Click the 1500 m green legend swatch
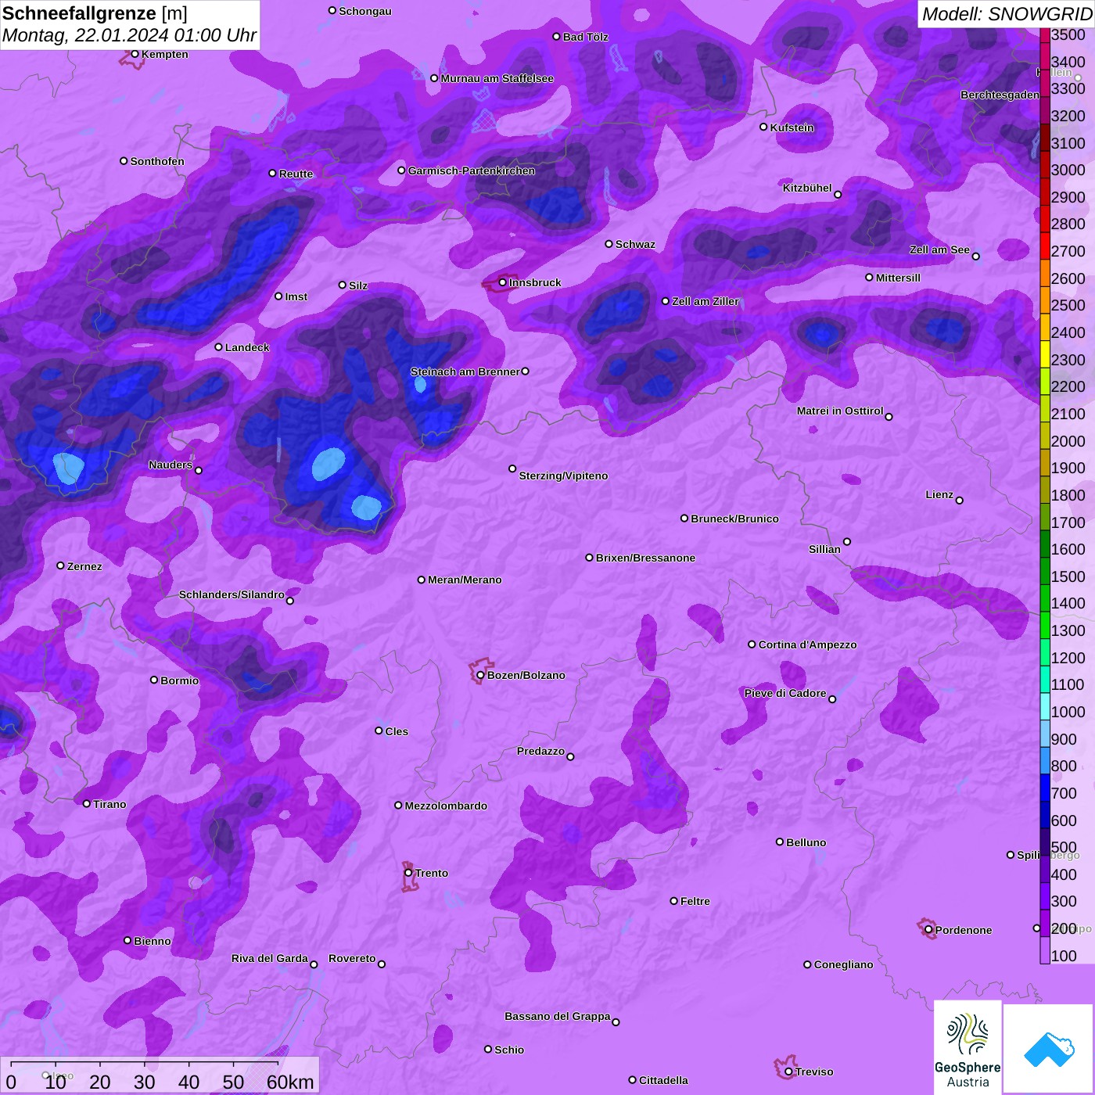Screen dimensions: 1095x1095 pyautogui.click(x=1045, y=572)
